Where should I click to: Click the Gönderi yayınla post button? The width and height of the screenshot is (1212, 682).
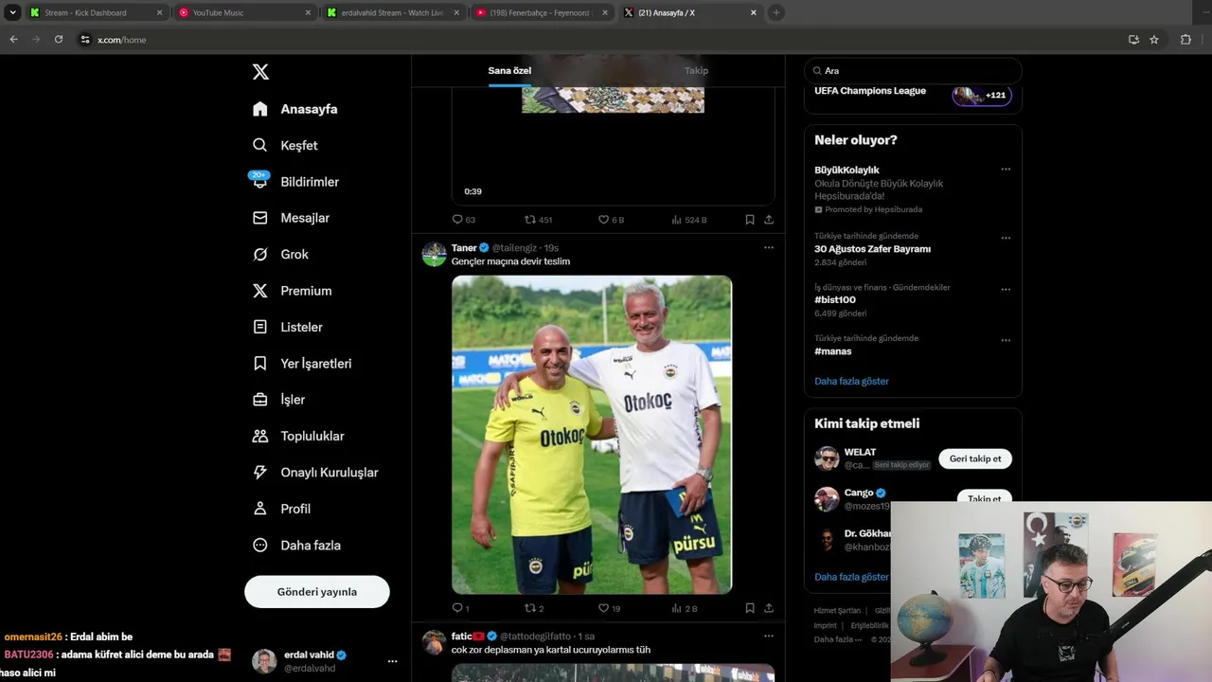[x=317, y=592]
